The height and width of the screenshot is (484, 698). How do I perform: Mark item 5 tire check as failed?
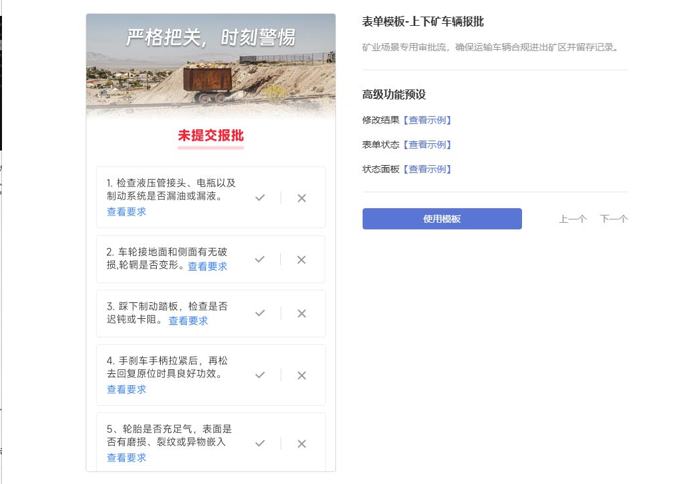click(x=302, y=444)
